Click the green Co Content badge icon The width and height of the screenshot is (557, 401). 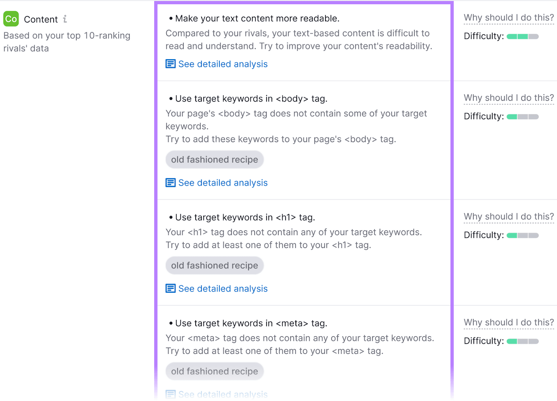(x=11, y=19)
